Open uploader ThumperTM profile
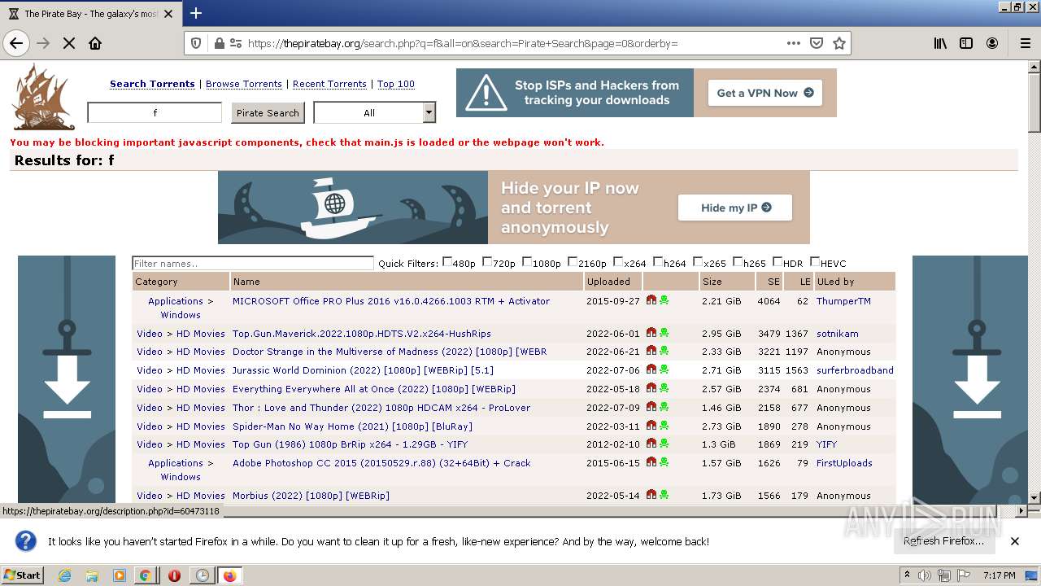 point(843,301)
